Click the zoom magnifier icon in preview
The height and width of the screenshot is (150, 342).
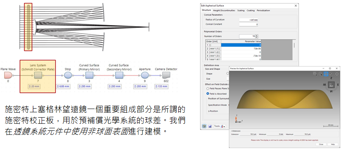321,74
